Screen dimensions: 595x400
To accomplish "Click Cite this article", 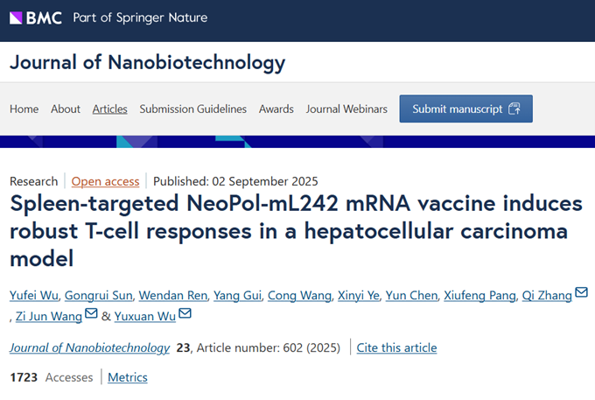I will pos(396,347).
